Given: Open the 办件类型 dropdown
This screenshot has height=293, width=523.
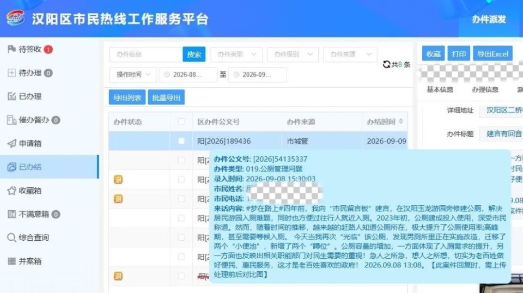Looking at the screenshot, I should 236,54.
